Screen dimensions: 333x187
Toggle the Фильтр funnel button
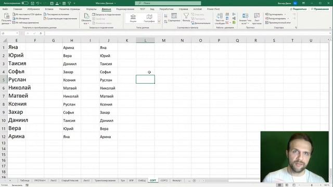(x=186, y=18)
